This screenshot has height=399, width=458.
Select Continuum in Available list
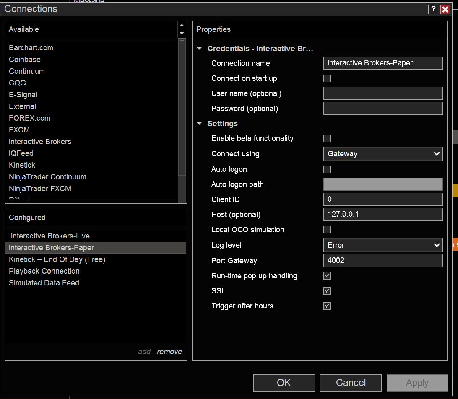[x=27, y=71]
